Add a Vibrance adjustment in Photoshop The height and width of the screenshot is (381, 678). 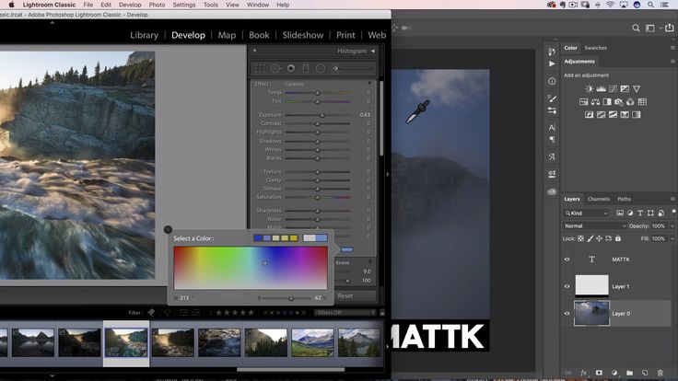click(637, 88)
